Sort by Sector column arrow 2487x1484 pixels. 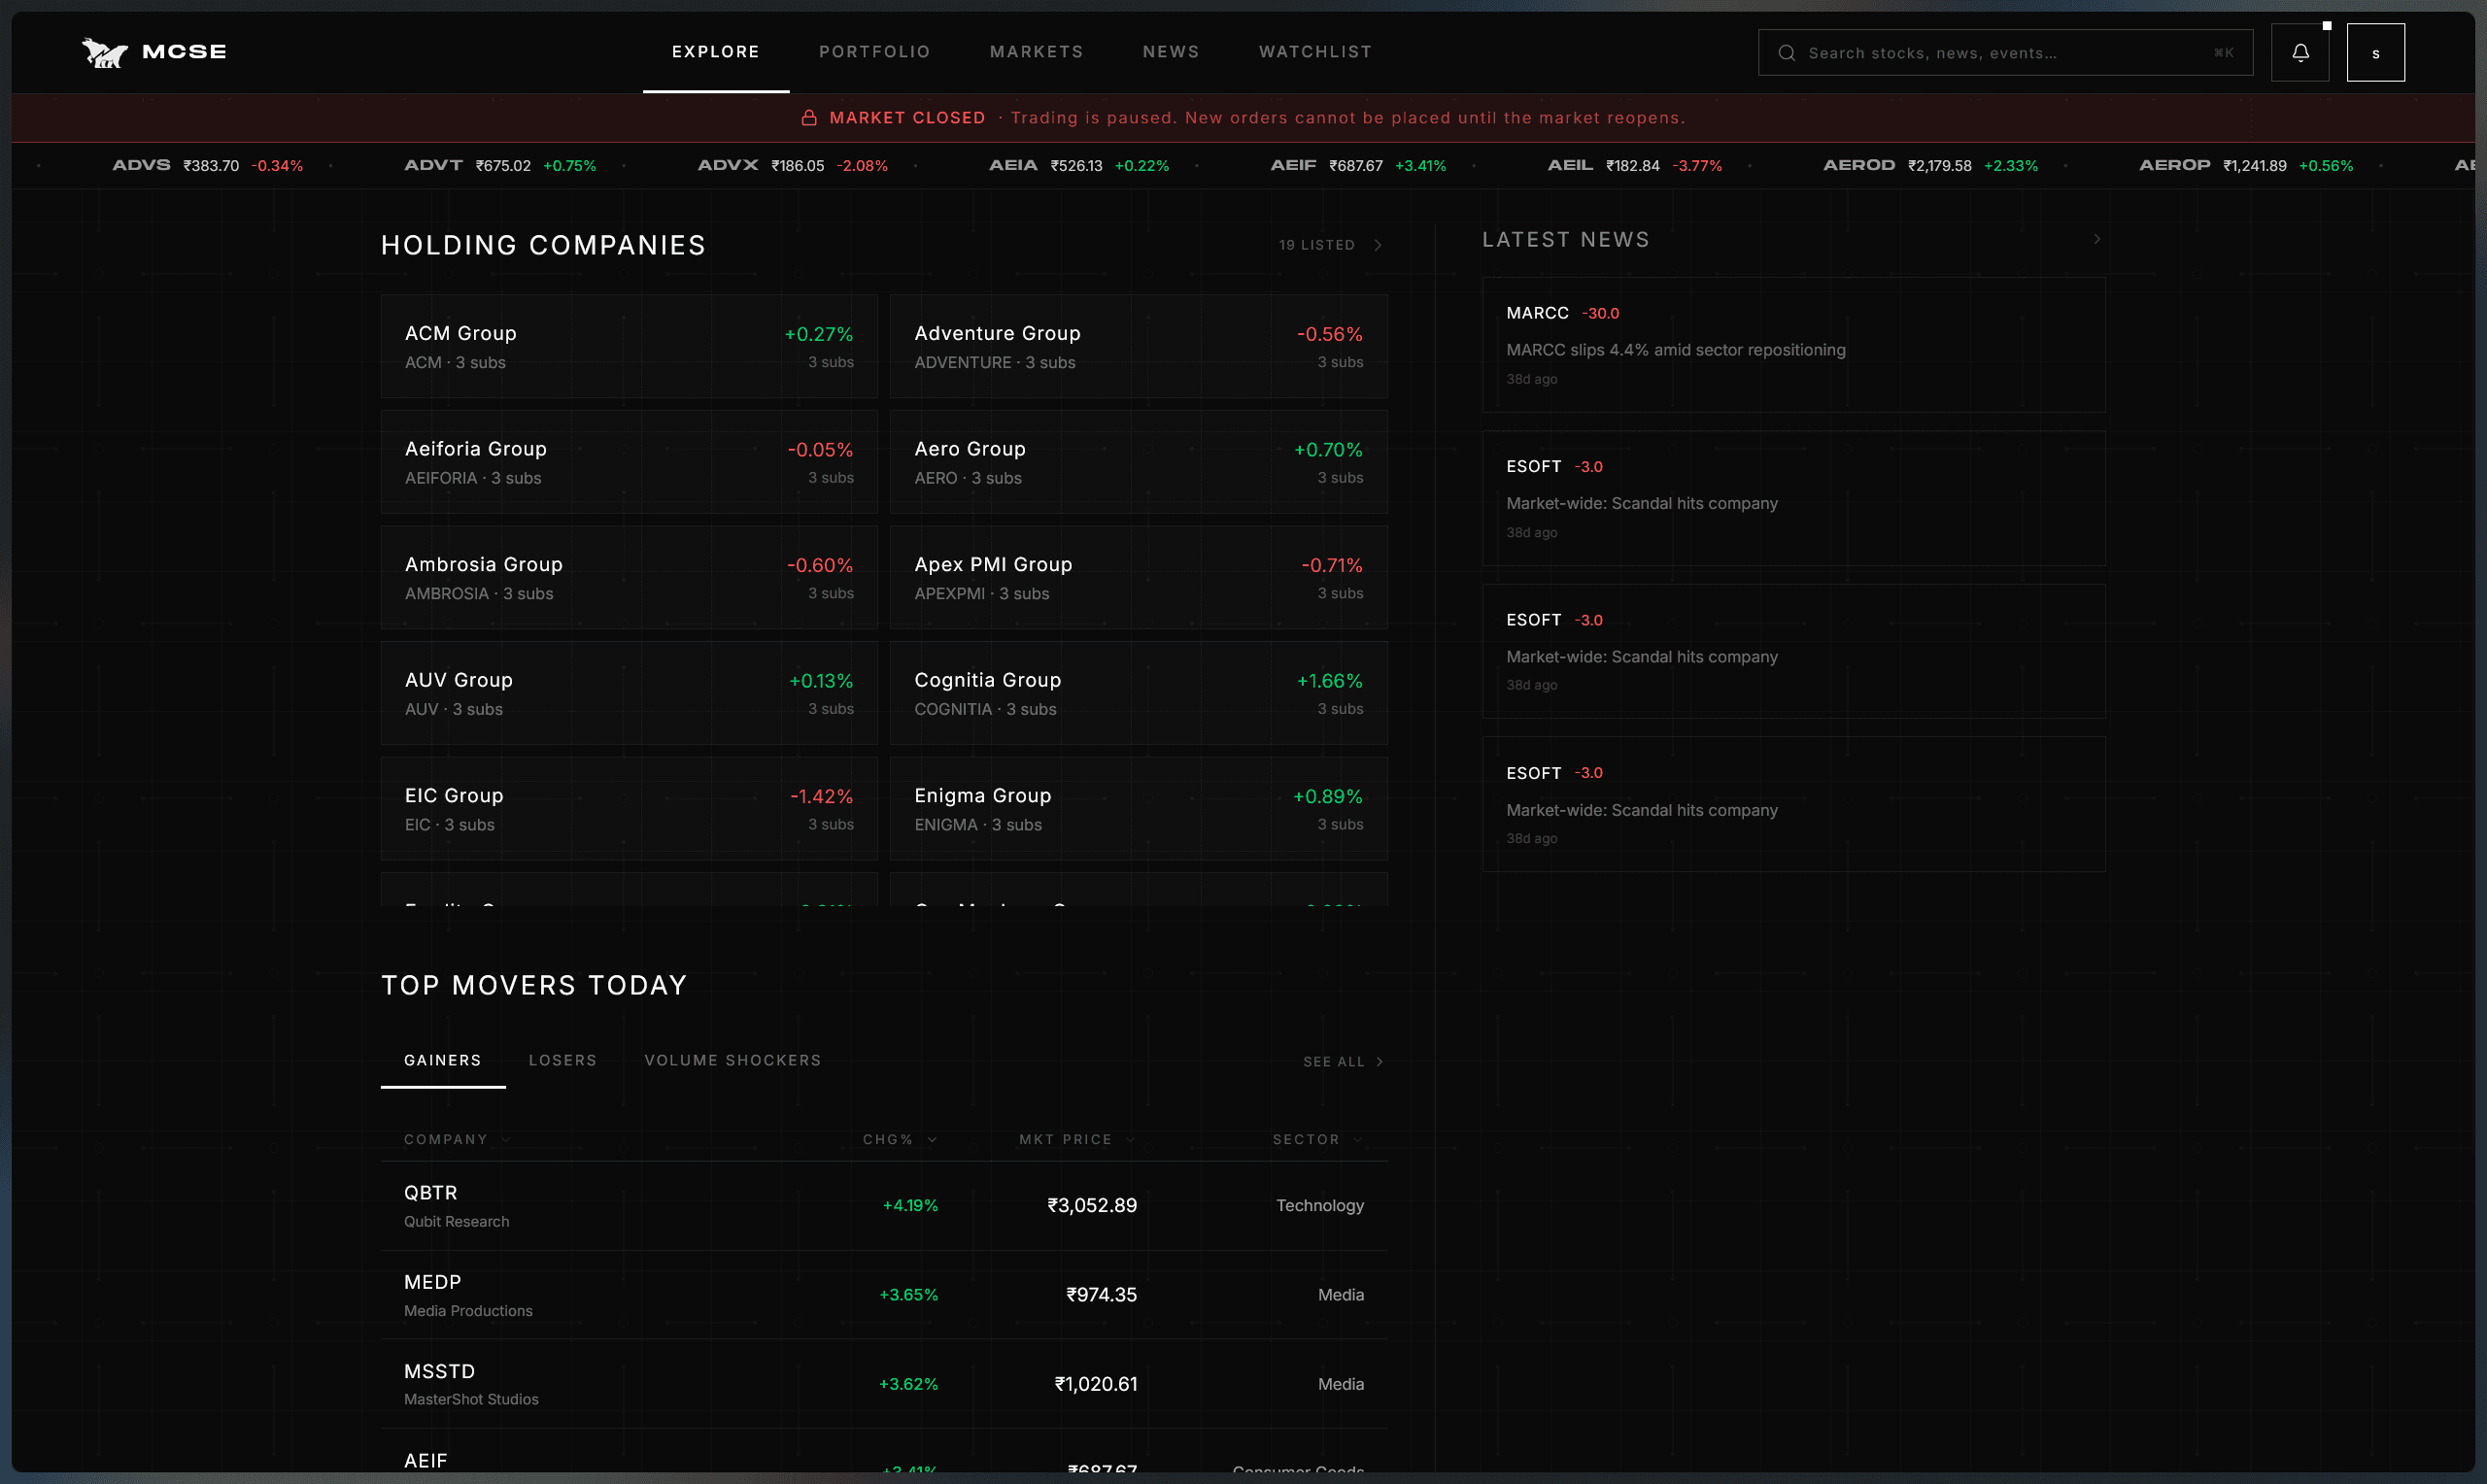click(x=1358, y=1140)
